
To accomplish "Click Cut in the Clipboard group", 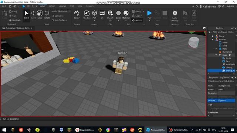I will 12,16.
